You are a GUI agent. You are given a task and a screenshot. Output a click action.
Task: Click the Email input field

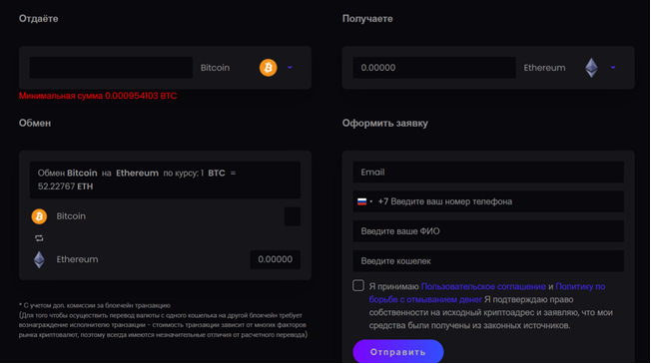488,173
